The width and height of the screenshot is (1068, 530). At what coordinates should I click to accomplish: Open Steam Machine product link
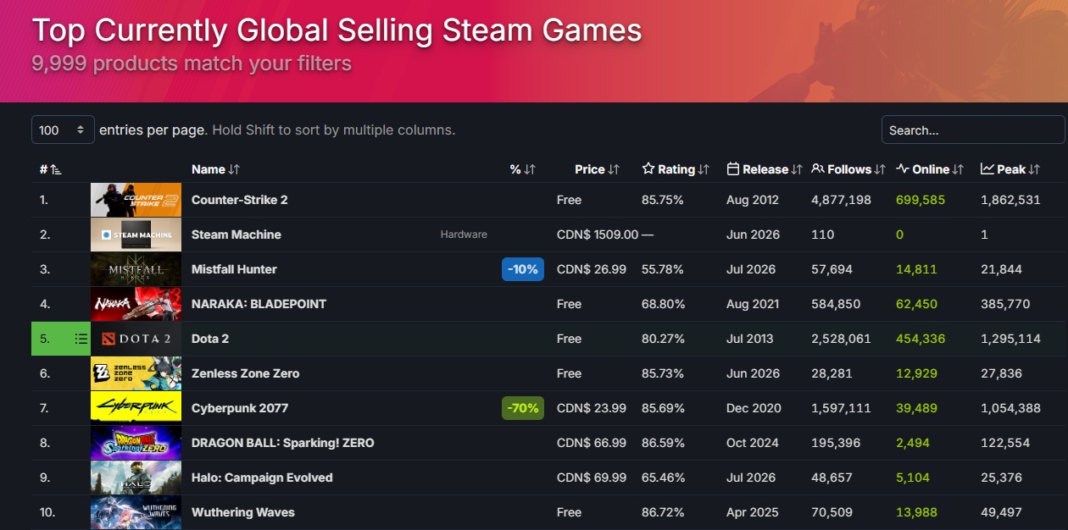[236, 235]
